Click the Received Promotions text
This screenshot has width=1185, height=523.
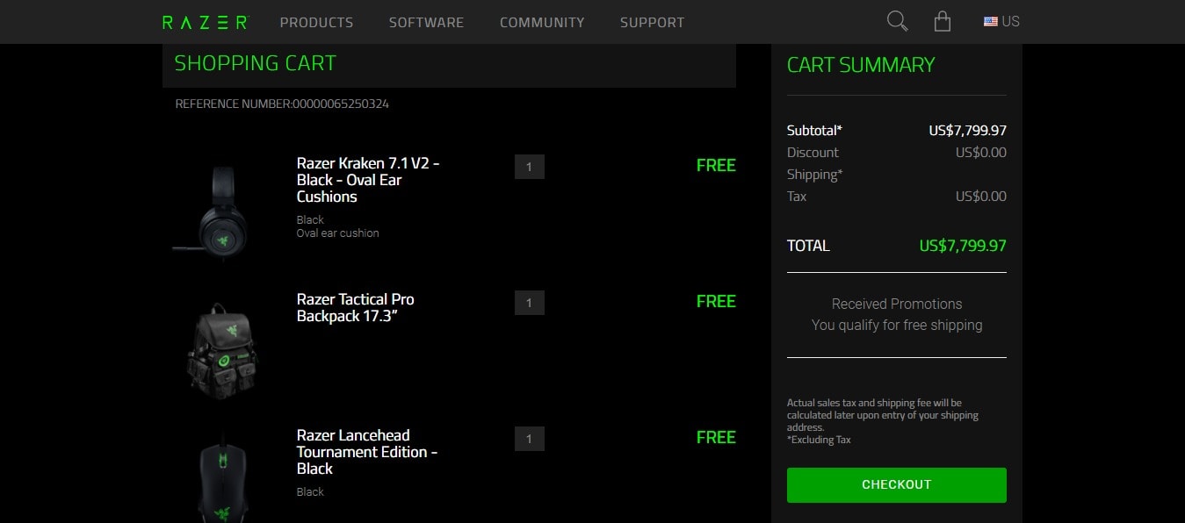coord(897,304)
